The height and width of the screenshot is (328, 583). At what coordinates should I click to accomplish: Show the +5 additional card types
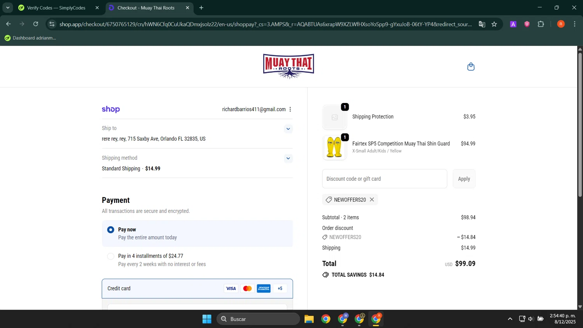[280, 288]
